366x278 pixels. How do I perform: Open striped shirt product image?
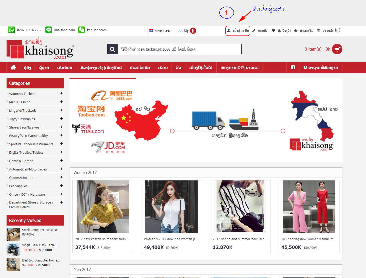click(240, 207)
